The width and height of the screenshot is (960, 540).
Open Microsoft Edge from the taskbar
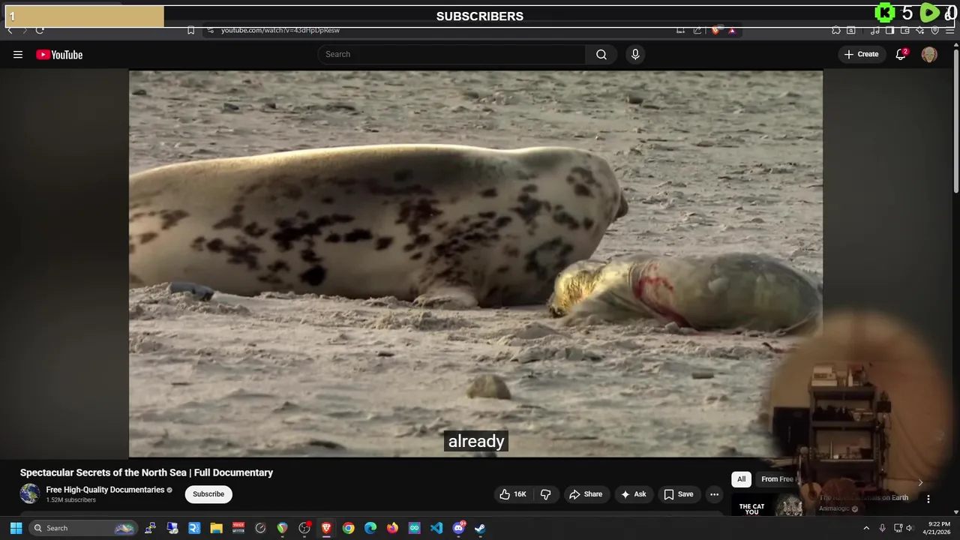[x=370, y=528]
